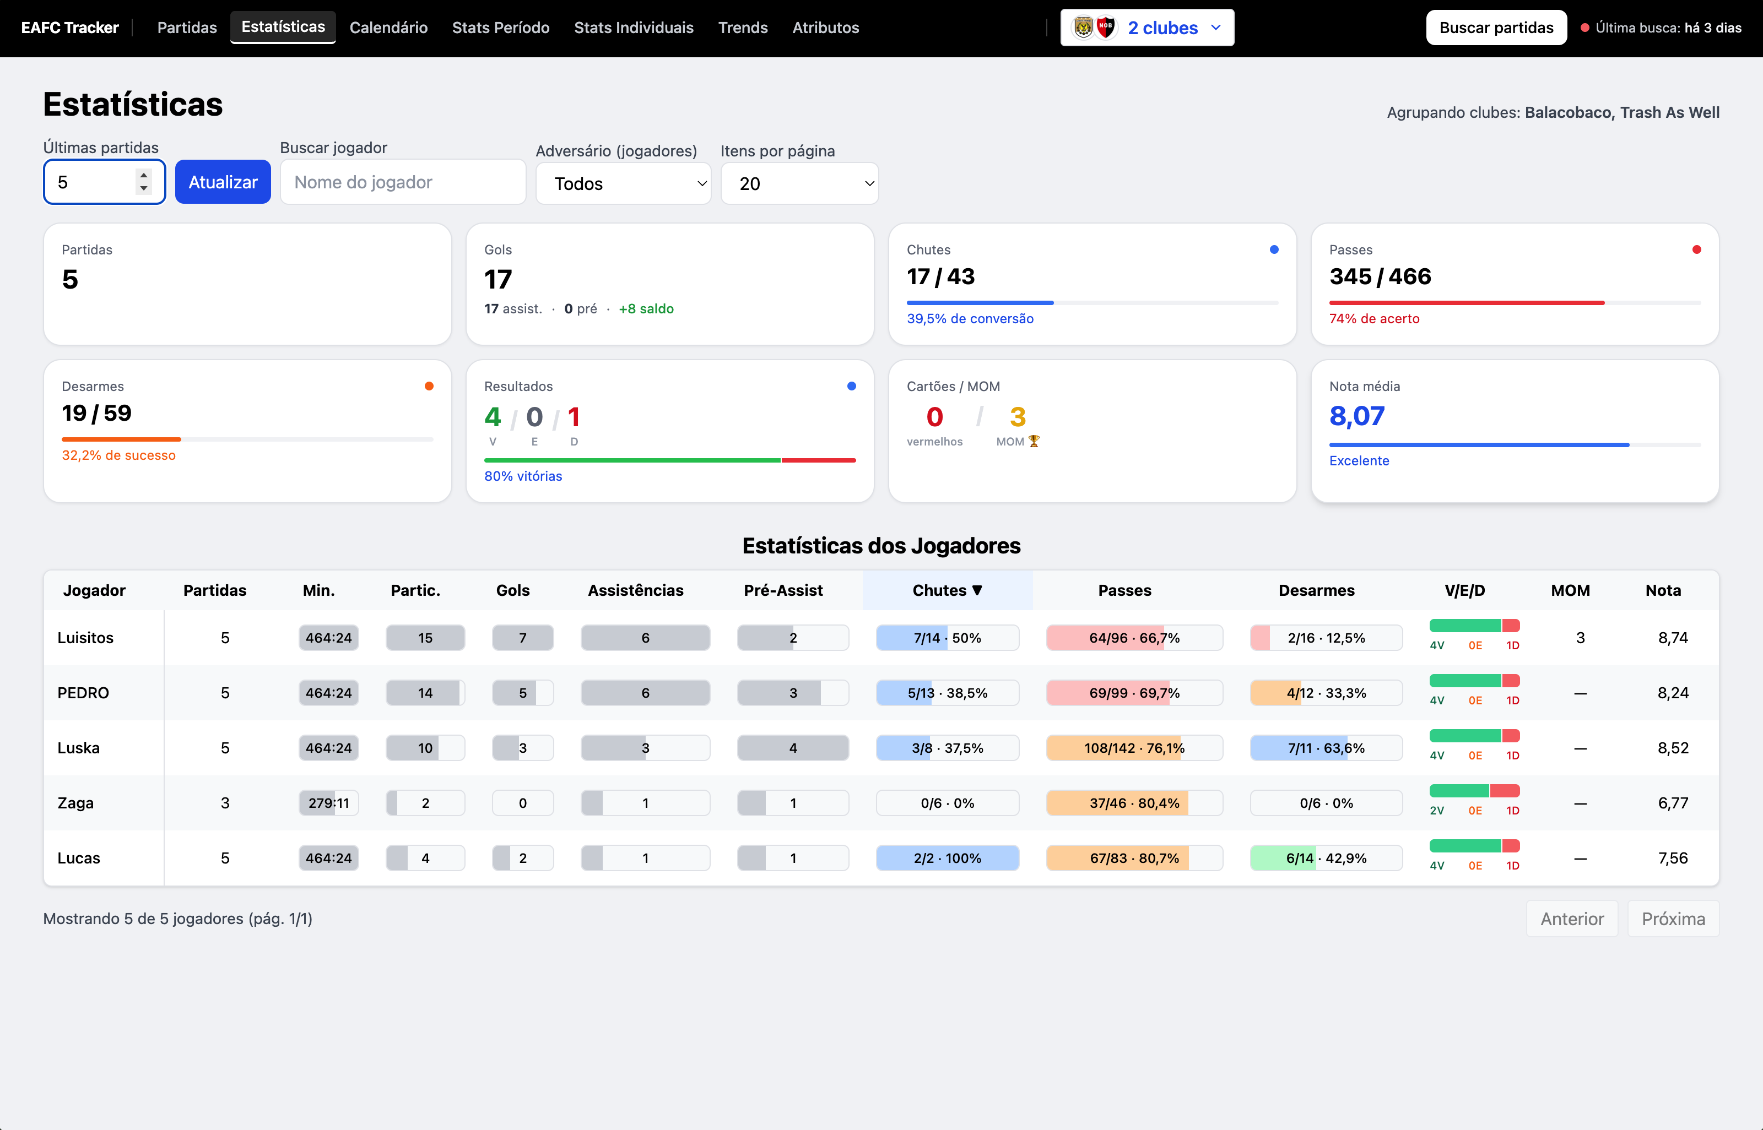
Task: Click the red last-search status dot
Action: click(x=1584, y=28)
